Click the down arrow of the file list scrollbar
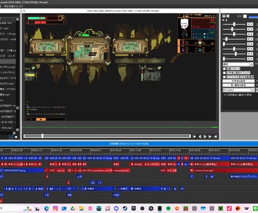Screen dimensions: 258x213 [17, 129]
